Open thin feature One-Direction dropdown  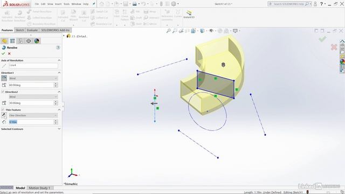click(33, 115)
